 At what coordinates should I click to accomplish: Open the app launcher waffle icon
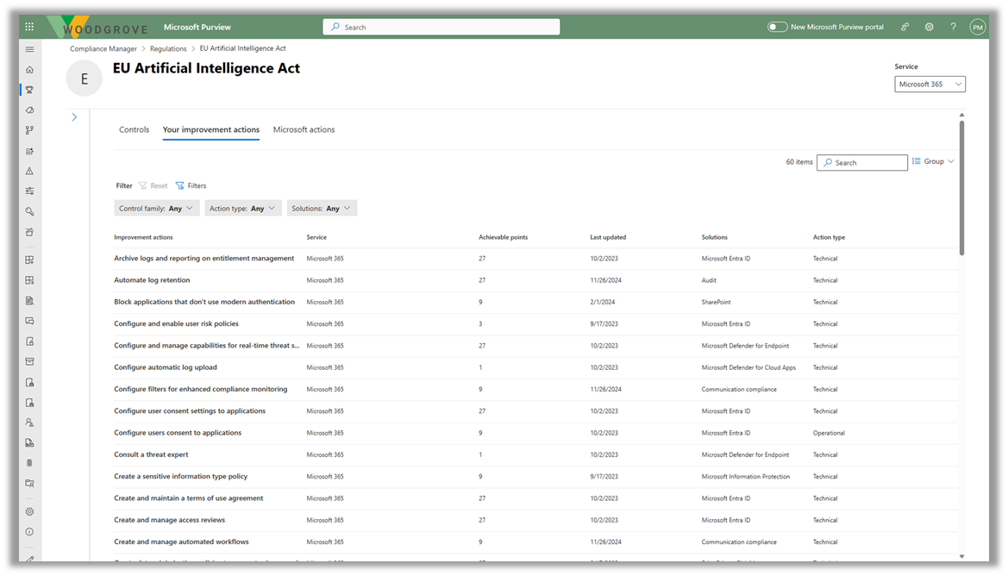[29, 27]
